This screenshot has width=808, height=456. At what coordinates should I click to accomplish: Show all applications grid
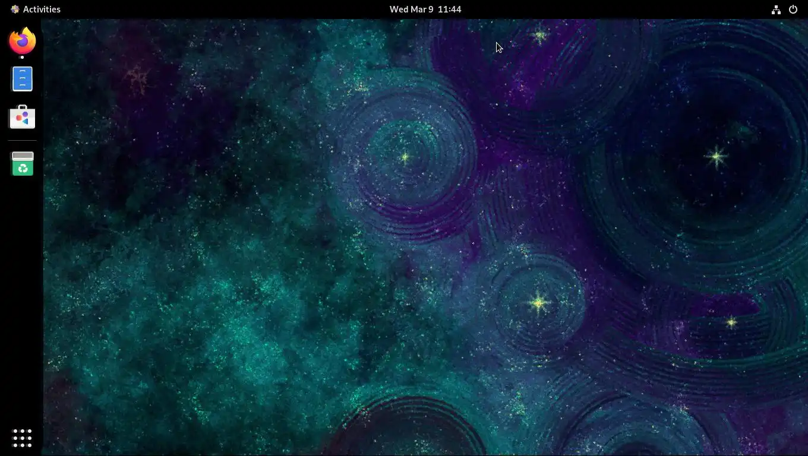[22, 438]
